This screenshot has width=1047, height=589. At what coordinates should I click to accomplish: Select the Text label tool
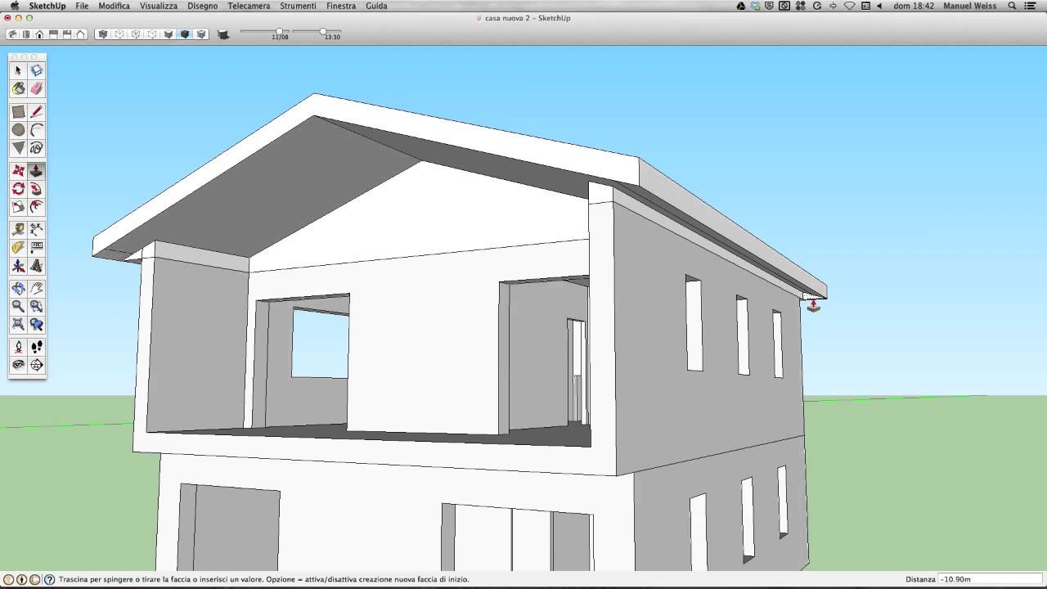(37, 248)
